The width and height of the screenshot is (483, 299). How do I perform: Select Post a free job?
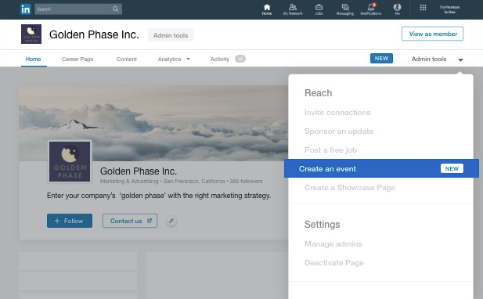coord(330,150)
